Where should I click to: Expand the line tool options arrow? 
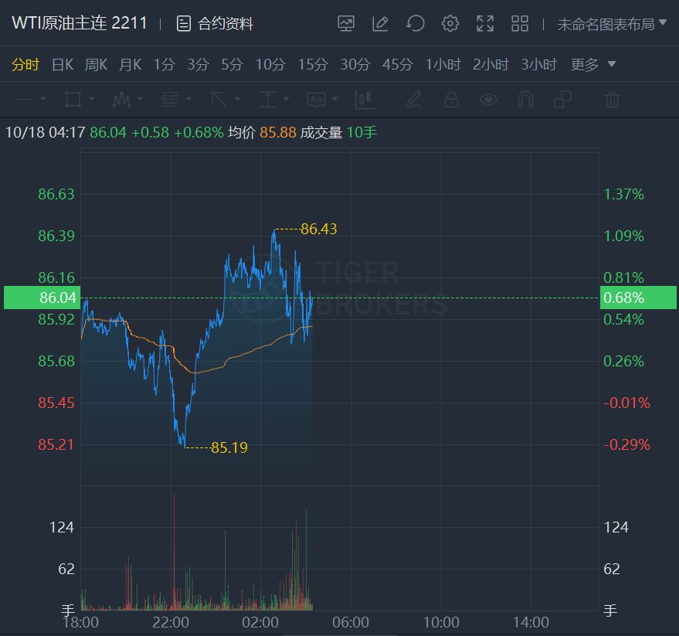tap(42, 99)
